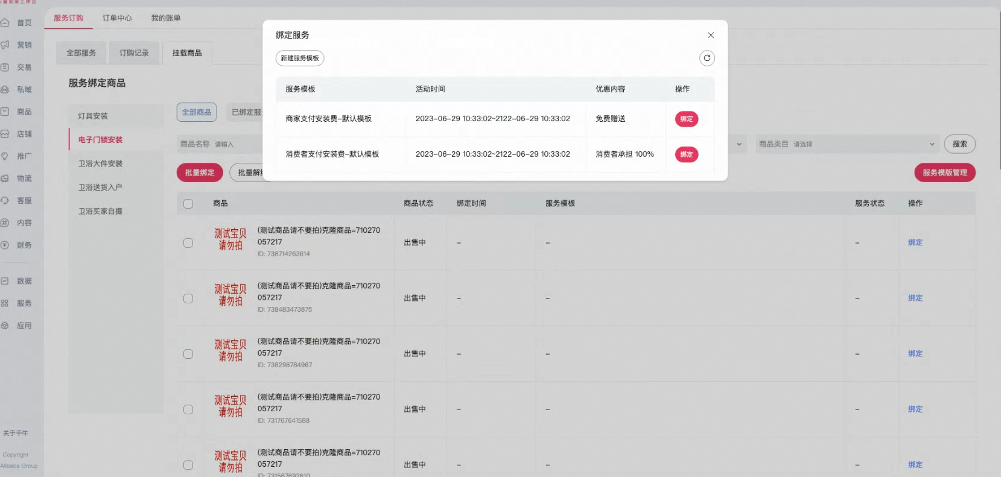Close the 绑定服务 dialog
Image resolution: width=1001 pixels, height=477 pixels.
711,35
